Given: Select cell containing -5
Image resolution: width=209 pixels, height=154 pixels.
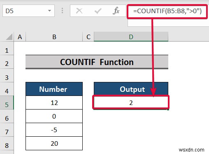Looking at the screenshot, I should (54, 130).
